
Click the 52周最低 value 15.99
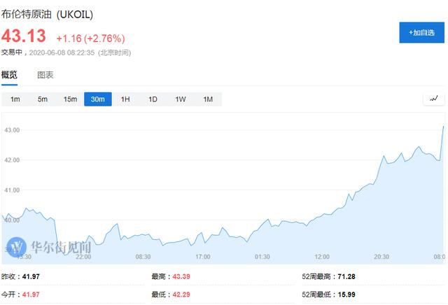346,295
